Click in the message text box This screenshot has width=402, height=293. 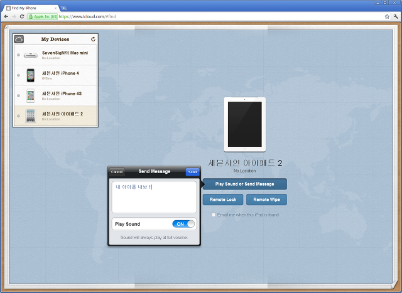point(155,197)
